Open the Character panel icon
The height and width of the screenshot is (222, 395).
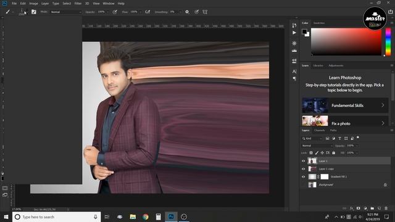coord(294,72)
